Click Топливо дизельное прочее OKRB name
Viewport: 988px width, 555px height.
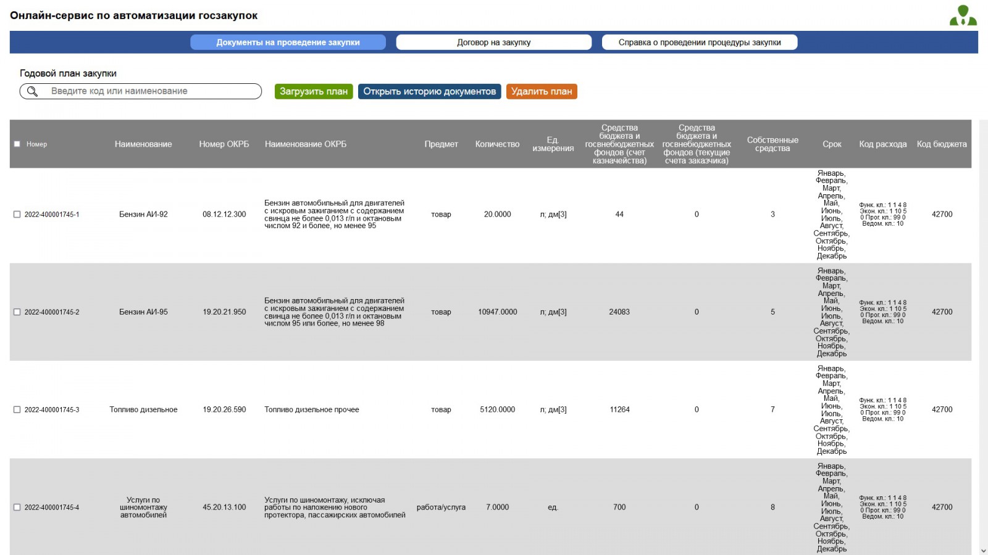pos(312,409)
